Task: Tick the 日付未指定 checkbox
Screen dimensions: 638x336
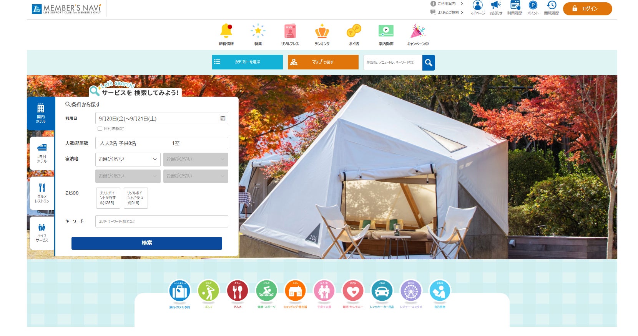Action: [100, 129]
